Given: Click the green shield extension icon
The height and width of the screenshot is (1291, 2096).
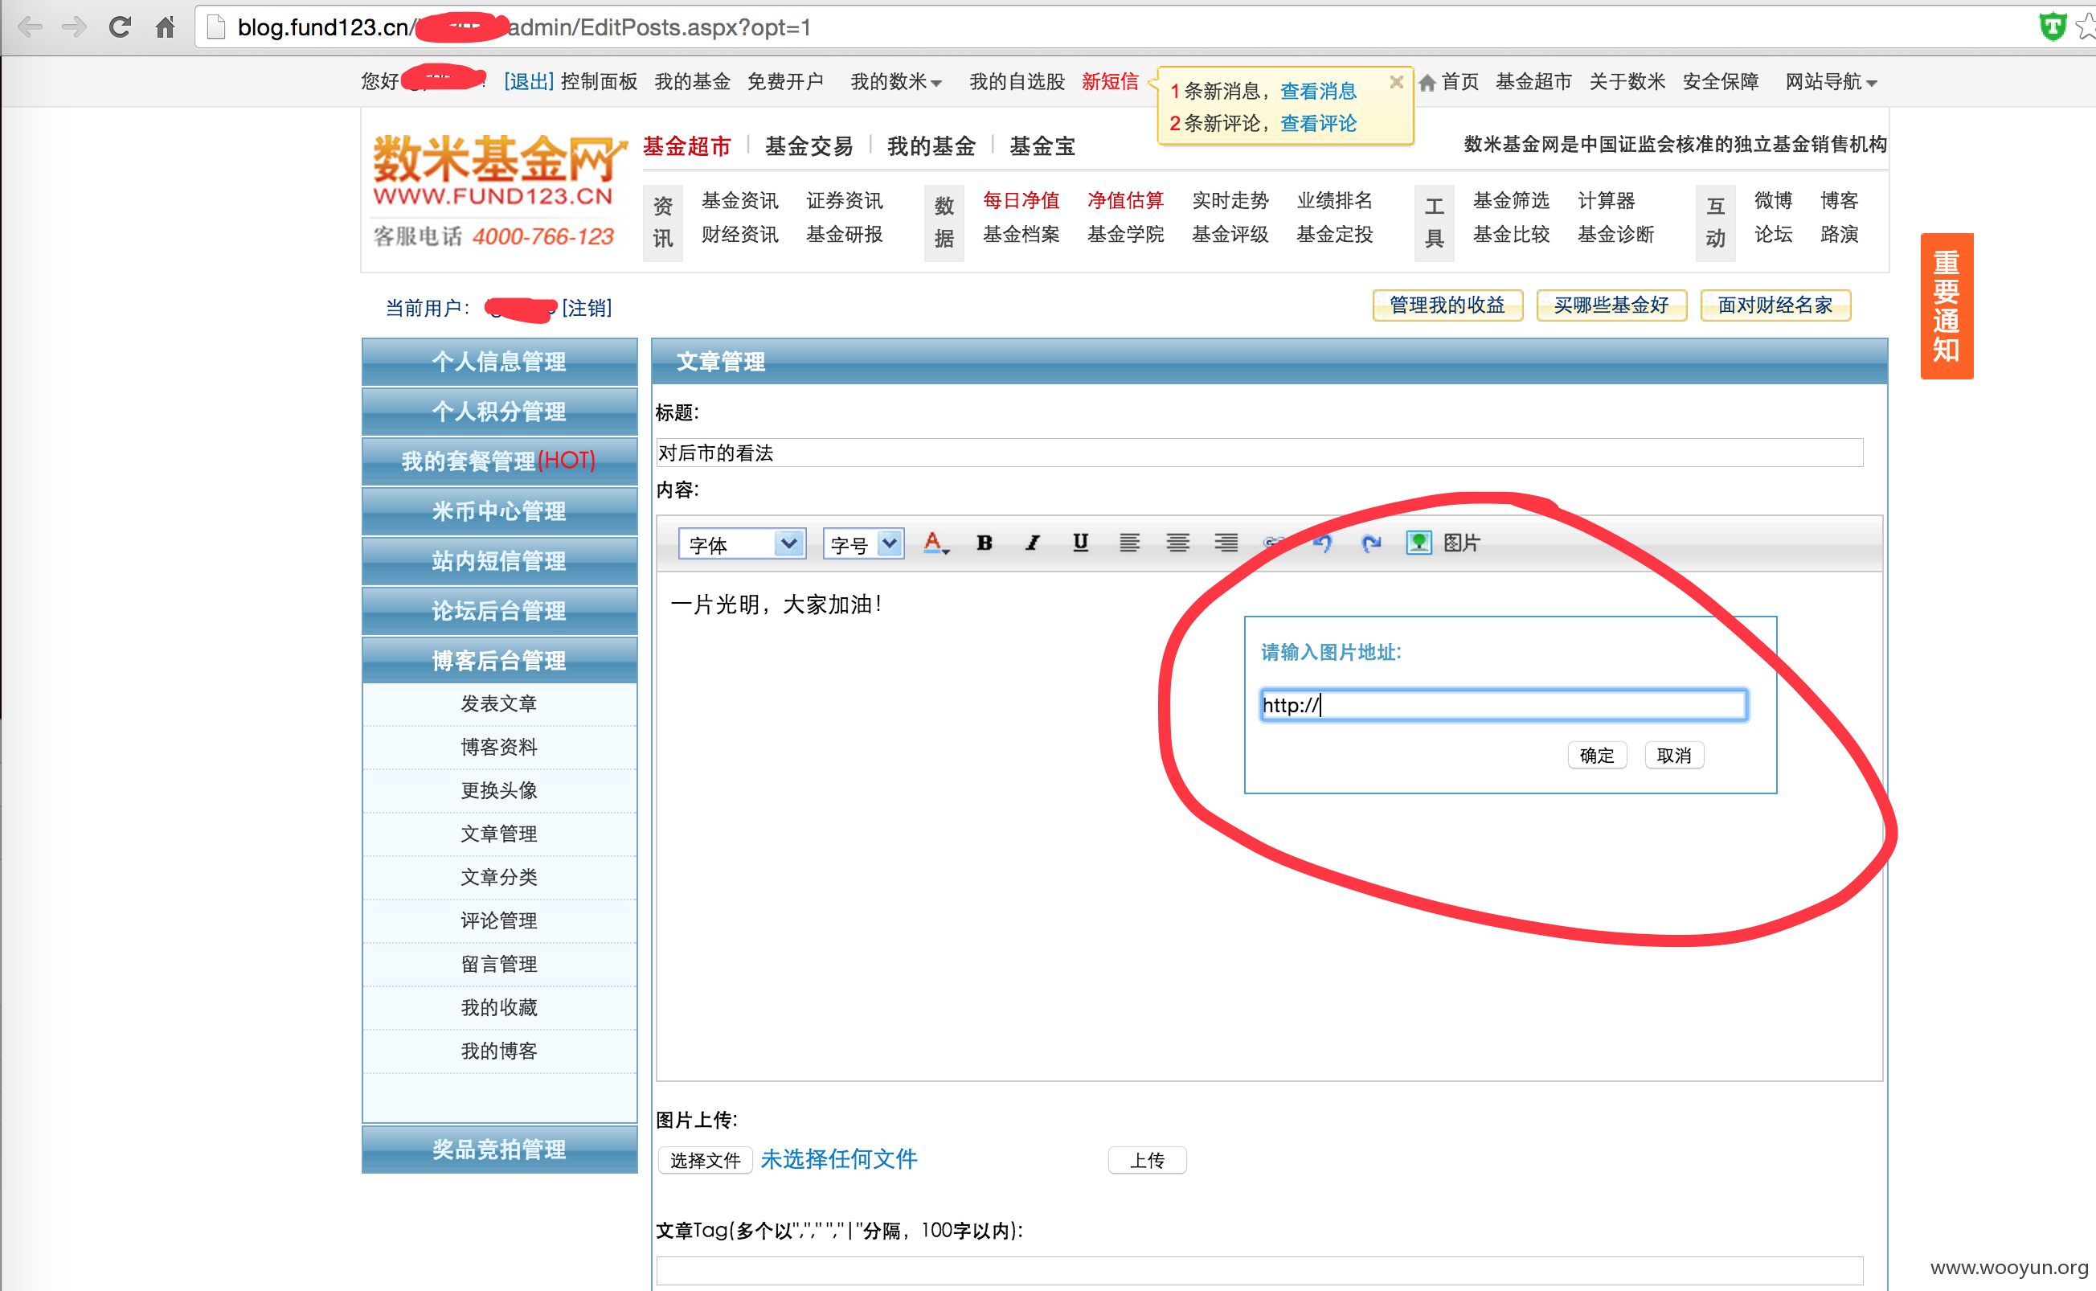Looking at the screenshot, I should (x=2053, y=27).
